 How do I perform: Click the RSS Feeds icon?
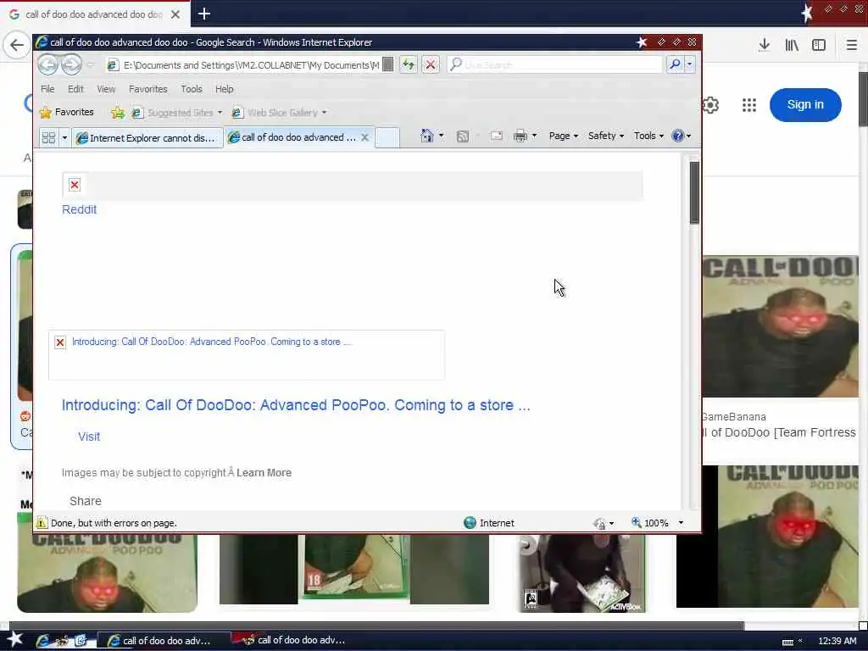[463, 136]
